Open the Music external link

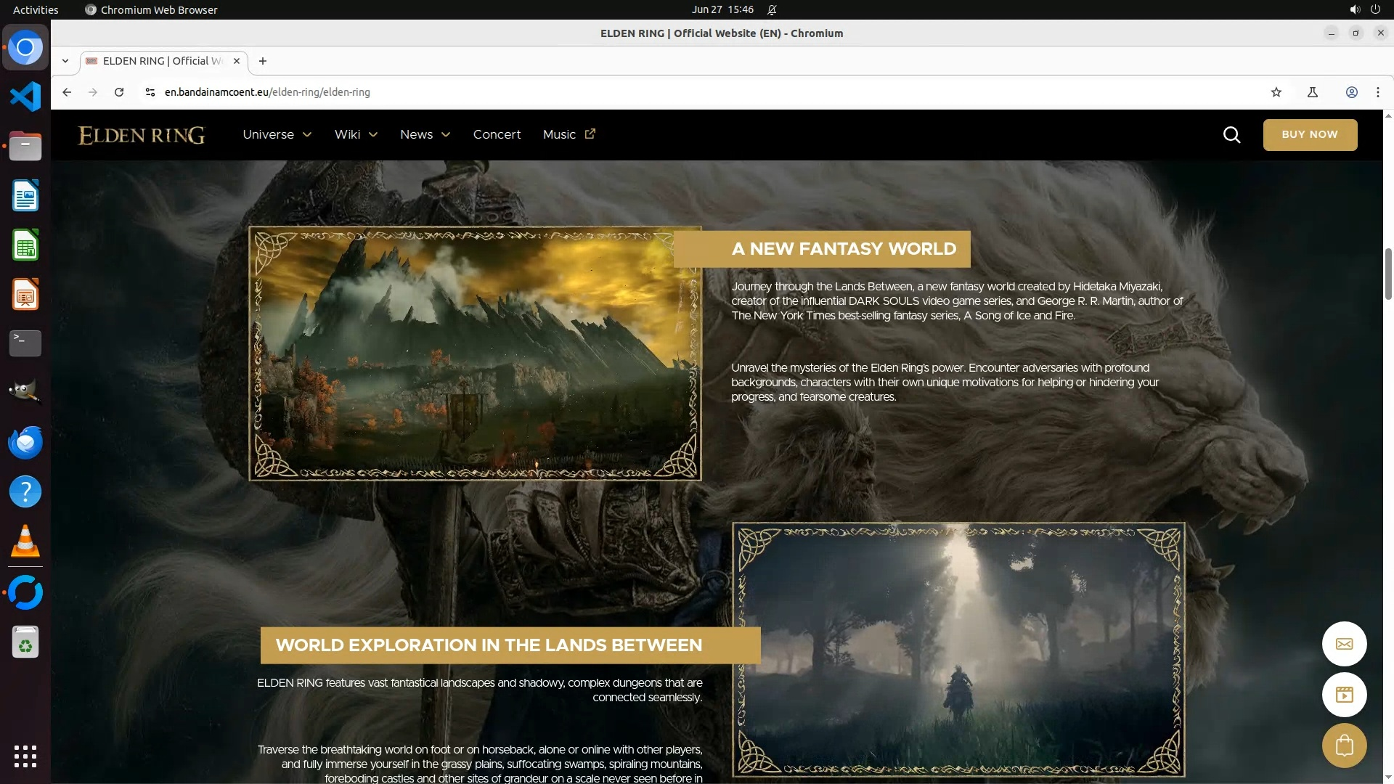(568, 134)
